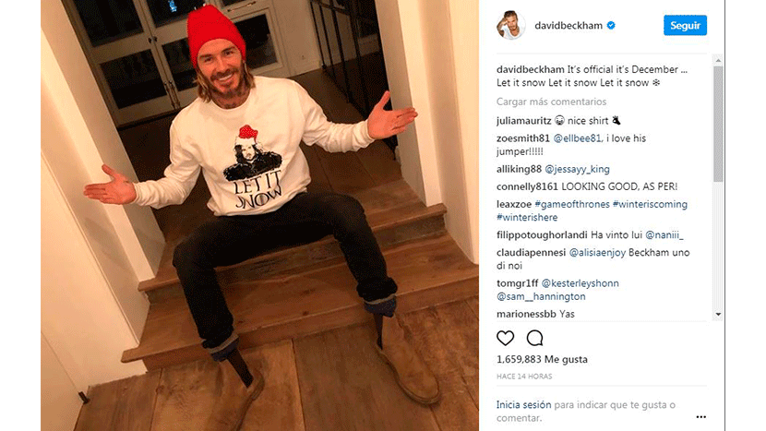Open the @jessayy_king mention
The height and width of the screenshot is (431, 766).
[x=577, y=169]
